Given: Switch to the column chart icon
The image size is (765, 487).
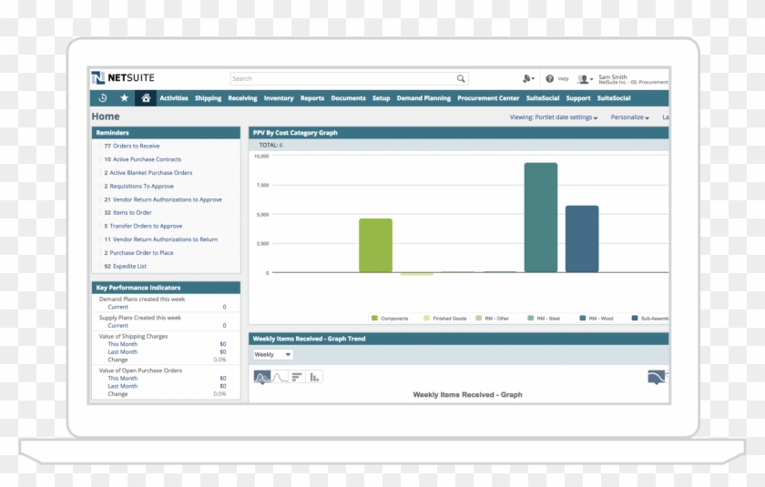Looking at the screenshot, I should pos(314,377).
